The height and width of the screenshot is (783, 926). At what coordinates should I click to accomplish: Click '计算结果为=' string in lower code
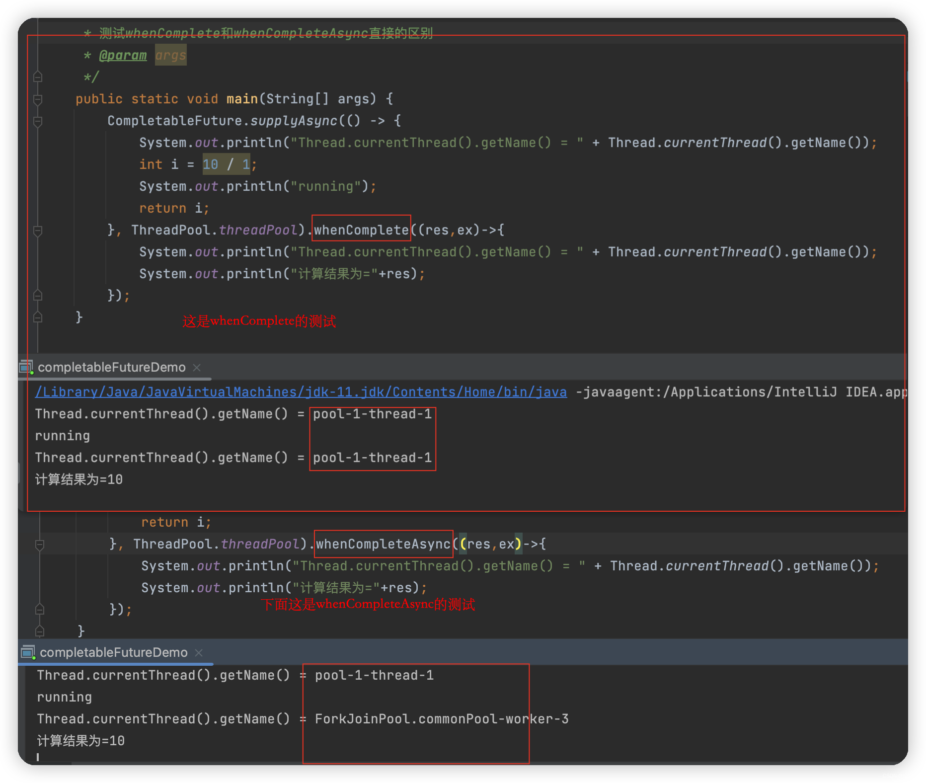336,588
